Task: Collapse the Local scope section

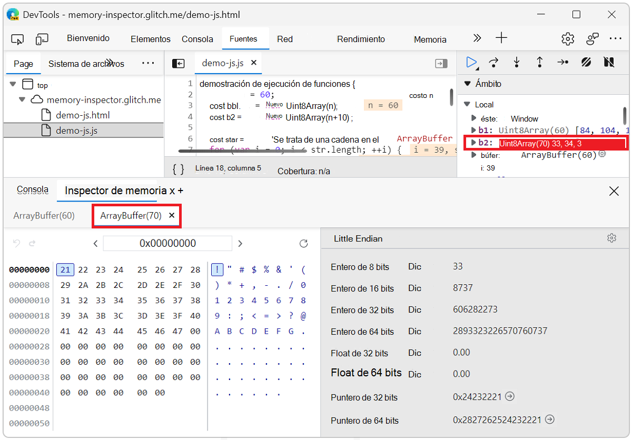Action: (x=467, y=104)
